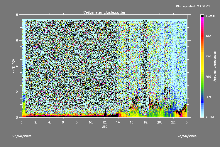Click x-axis tick label 14:
The image size is (220, 147).
click(x=118, y=122)
